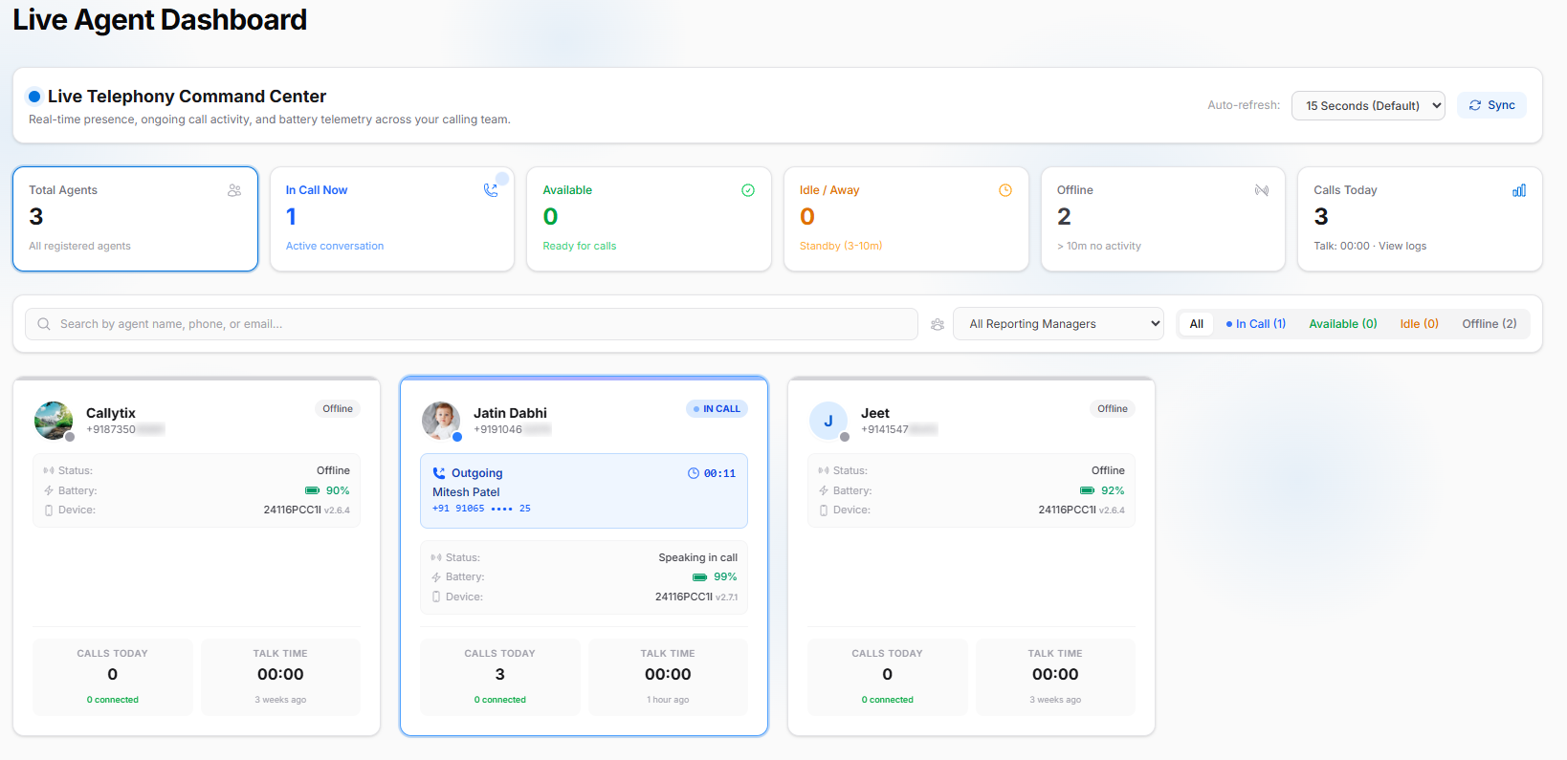Select the Available (0) filter tab
Screen dimensions: 1567x760
pos(1343,324)
